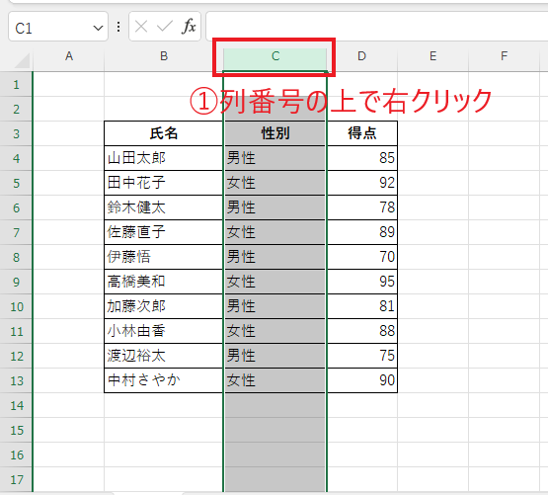Select row 7 header
This screenshot has width=548, height=495.
(x=16, y=232)
